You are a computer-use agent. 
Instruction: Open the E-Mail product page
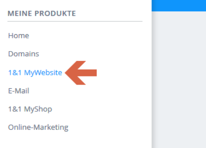(x=18, y=91)
